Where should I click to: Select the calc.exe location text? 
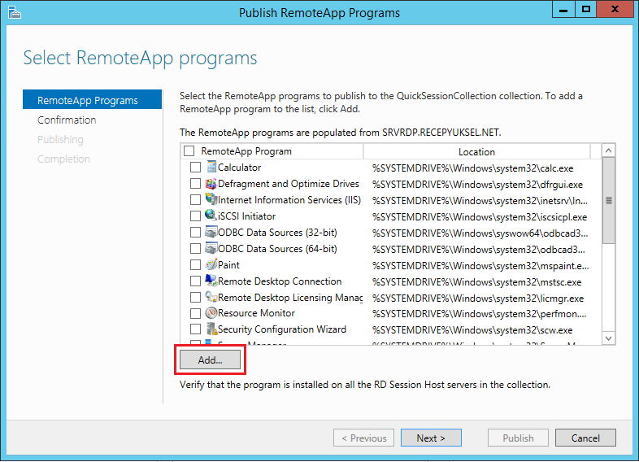click(472, 168)
